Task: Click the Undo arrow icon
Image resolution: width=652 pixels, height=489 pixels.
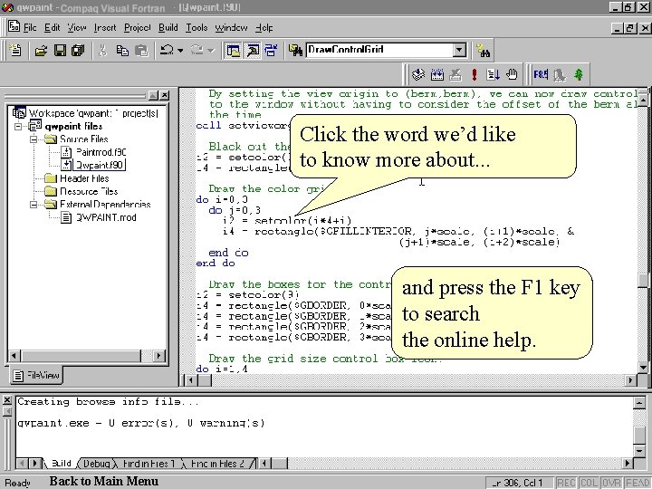Action: [x=167, y=51]
